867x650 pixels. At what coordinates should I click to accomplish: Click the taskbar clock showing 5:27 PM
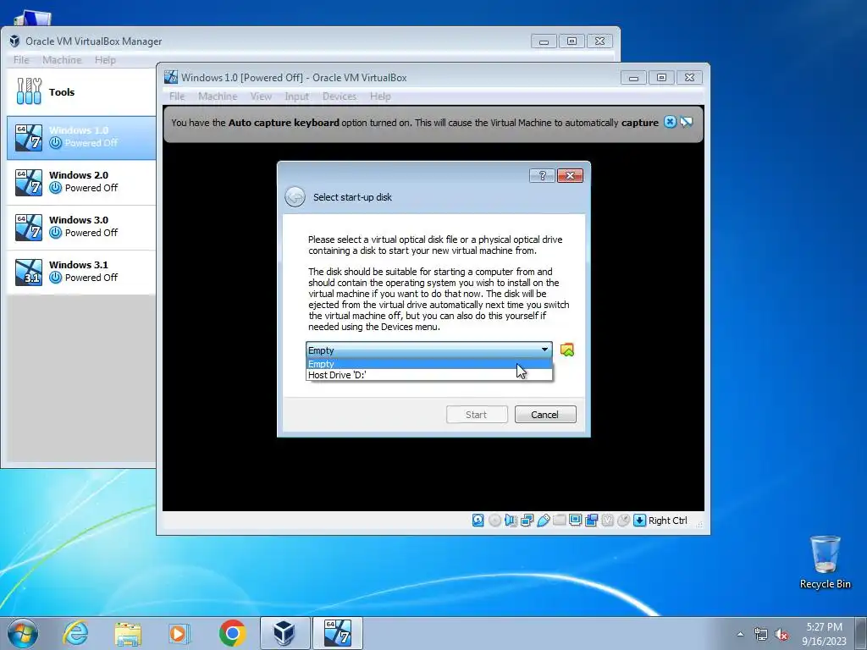click(824, 634)
